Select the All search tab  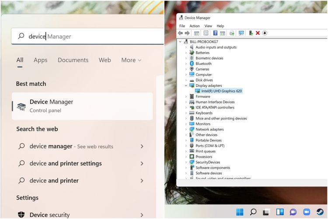20,60
